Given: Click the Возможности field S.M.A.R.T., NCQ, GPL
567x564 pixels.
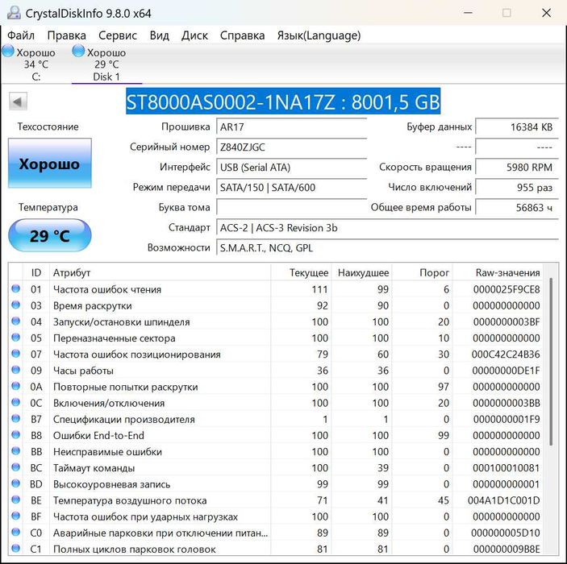Looking at the screenshot, I should pos(388,248).
